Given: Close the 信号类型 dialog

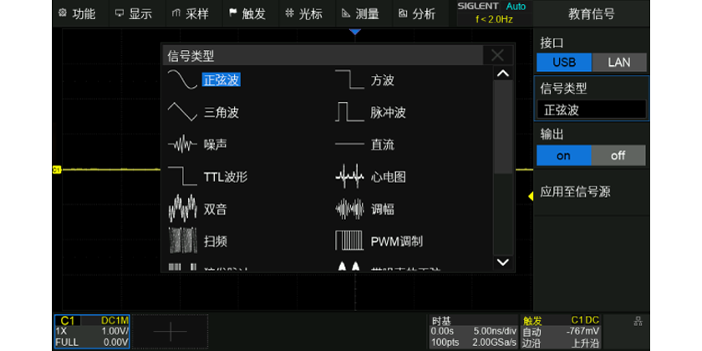Looking at the screenshot, I should click(x=498, y=56).
